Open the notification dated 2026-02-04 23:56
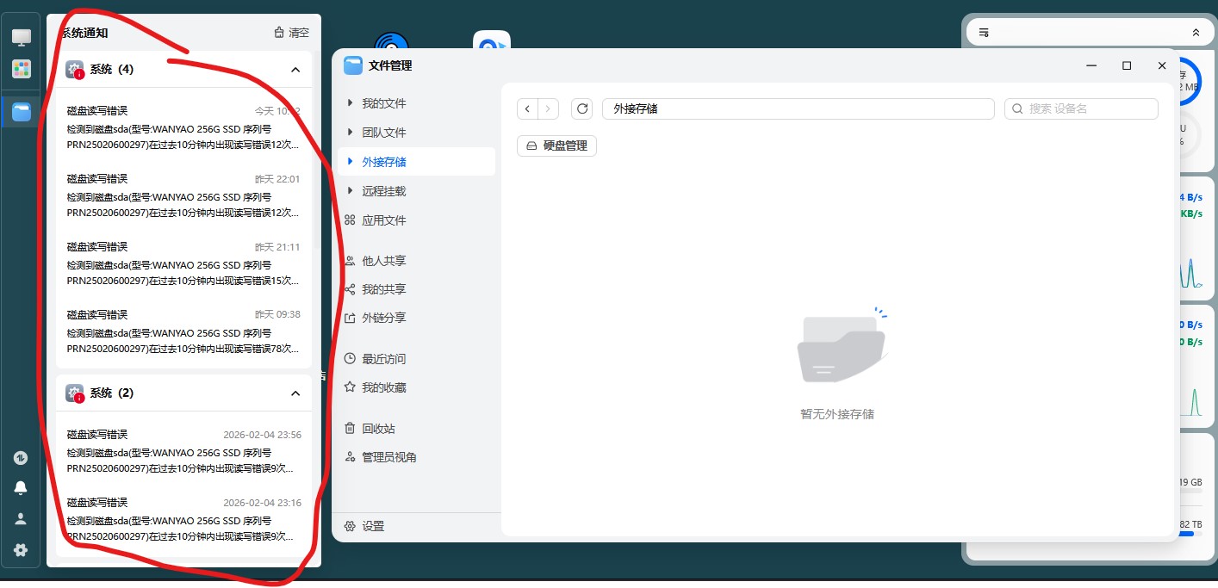1218x588 pixels. point(183,451)
